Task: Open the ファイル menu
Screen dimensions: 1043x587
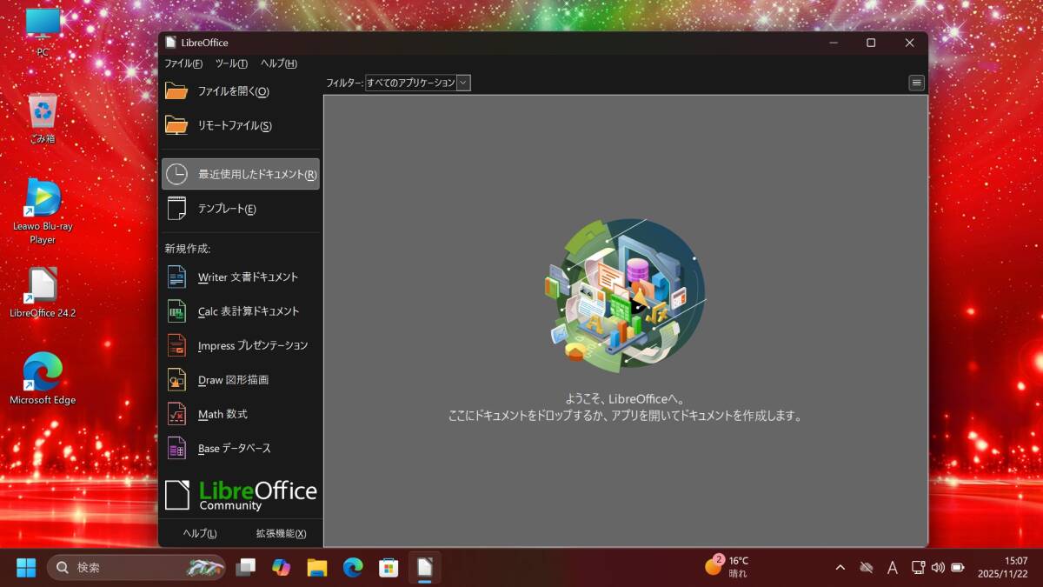Action: (183, 63)
